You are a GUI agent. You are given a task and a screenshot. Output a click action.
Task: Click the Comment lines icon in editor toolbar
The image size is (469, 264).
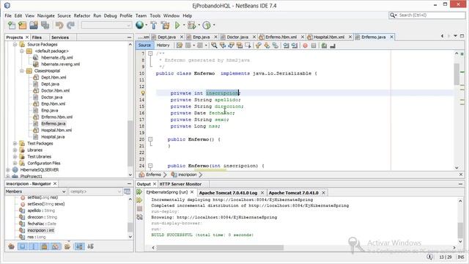tap(324, 45)
